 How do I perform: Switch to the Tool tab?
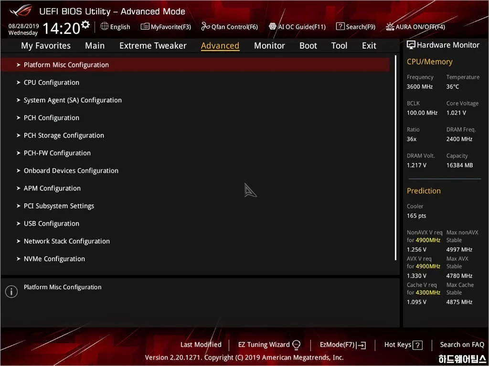(339, 45)
